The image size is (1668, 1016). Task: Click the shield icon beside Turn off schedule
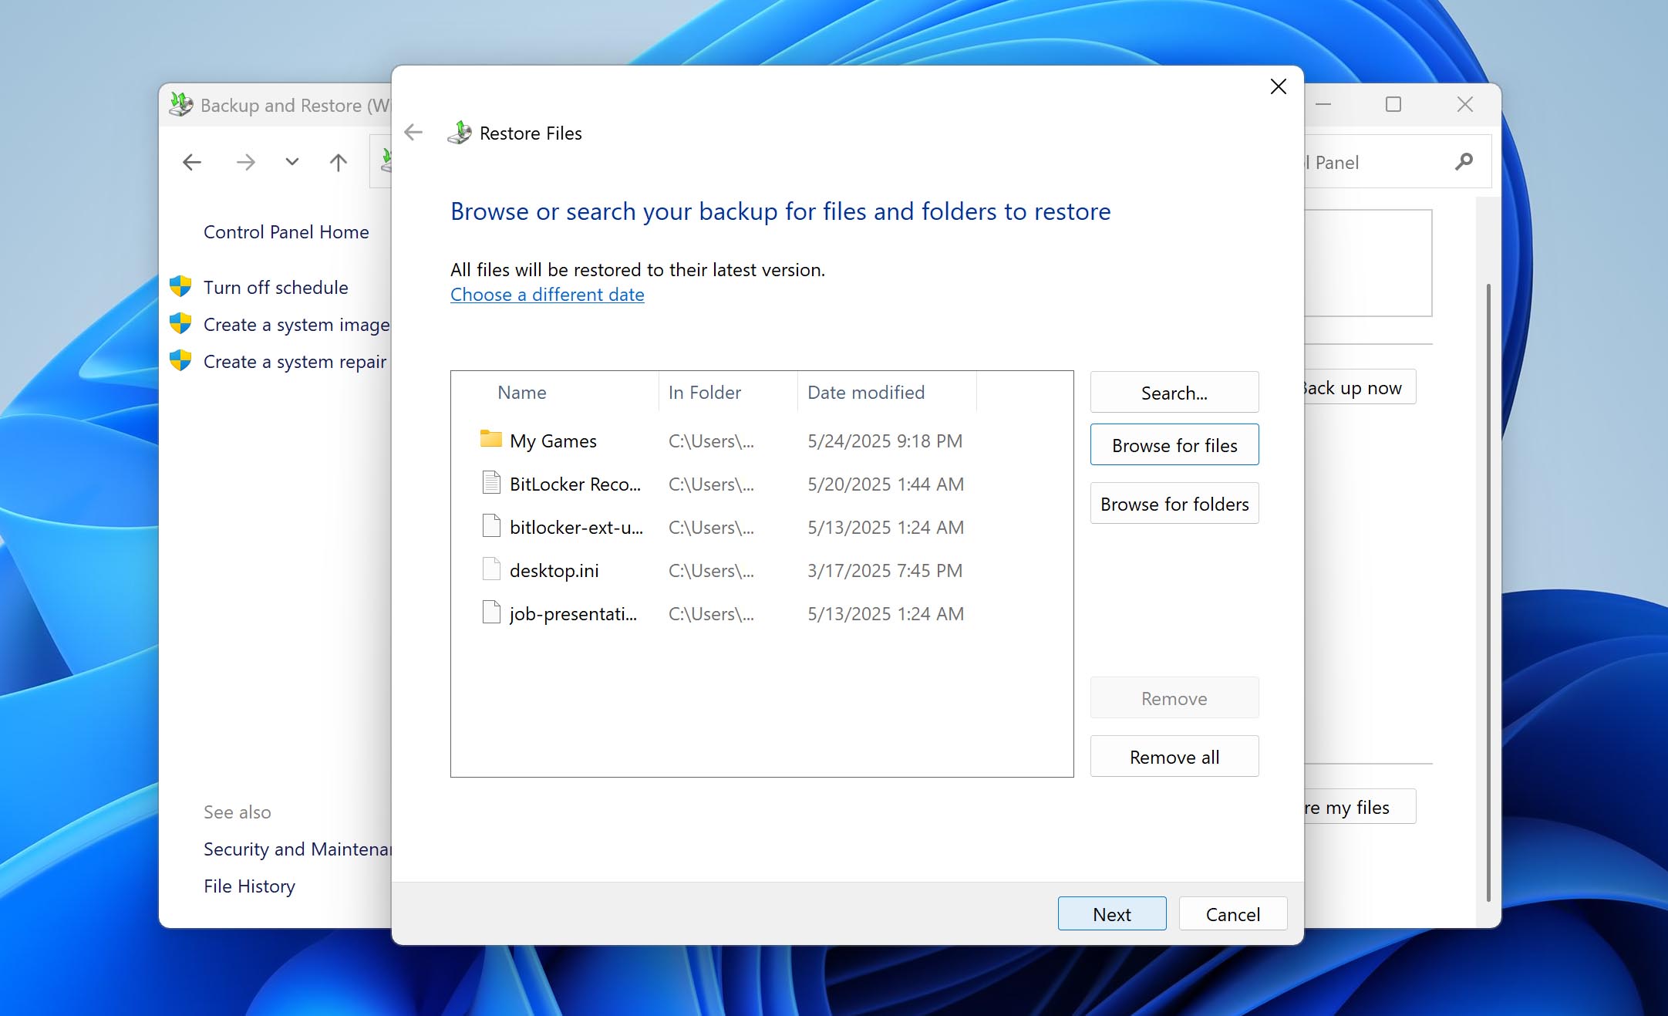(x=180, y=287)
